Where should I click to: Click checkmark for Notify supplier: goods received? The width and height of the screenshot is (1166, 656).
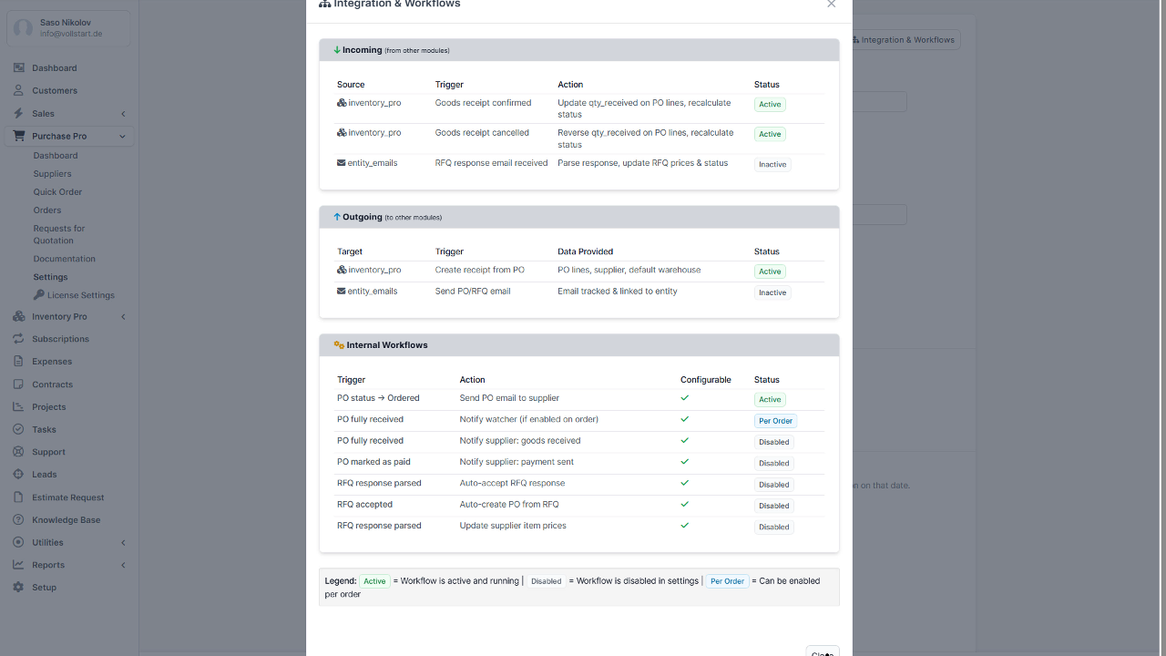(x=685, y=440)
